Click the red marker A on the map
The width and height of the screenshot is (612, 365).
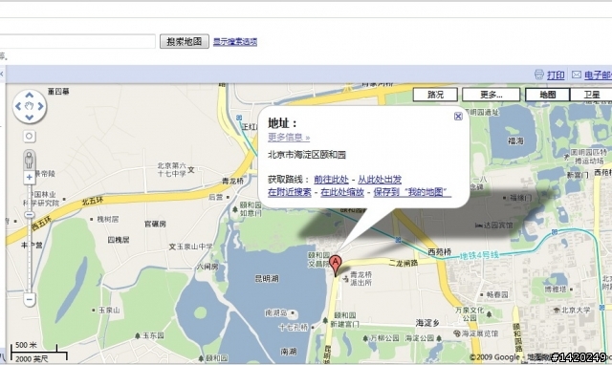coord(336,265)
